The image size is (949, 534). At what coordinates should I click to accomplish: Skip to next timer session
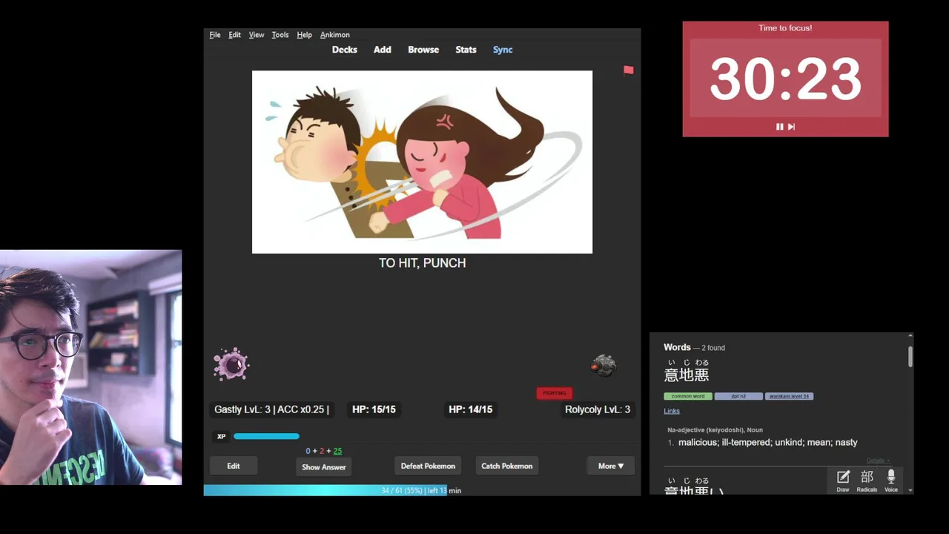tap(791, 127)
